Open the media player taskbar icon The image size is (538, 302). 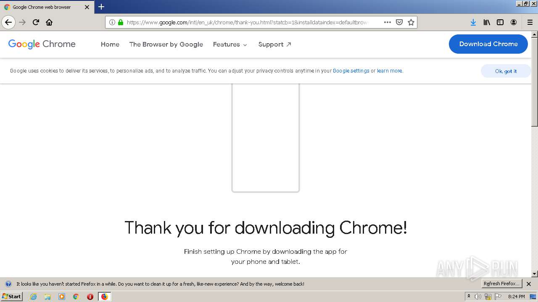(62, 297)
